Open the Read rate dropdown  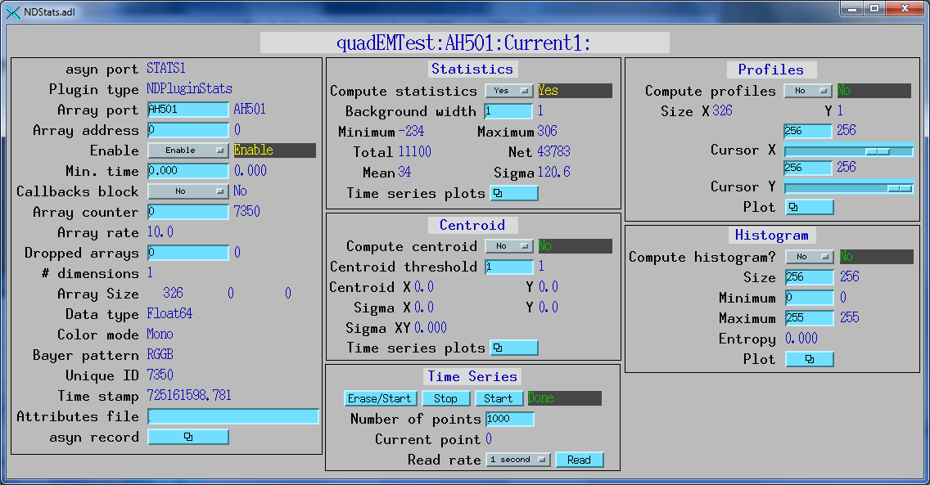click(x=517, y=460)
